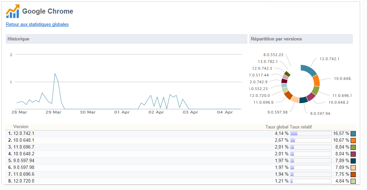Viewport: 367px width, 190px height.
Task: Click the 12.0.742.1 donut chart label
Action: pyautogui.click(x=329, y=59)
